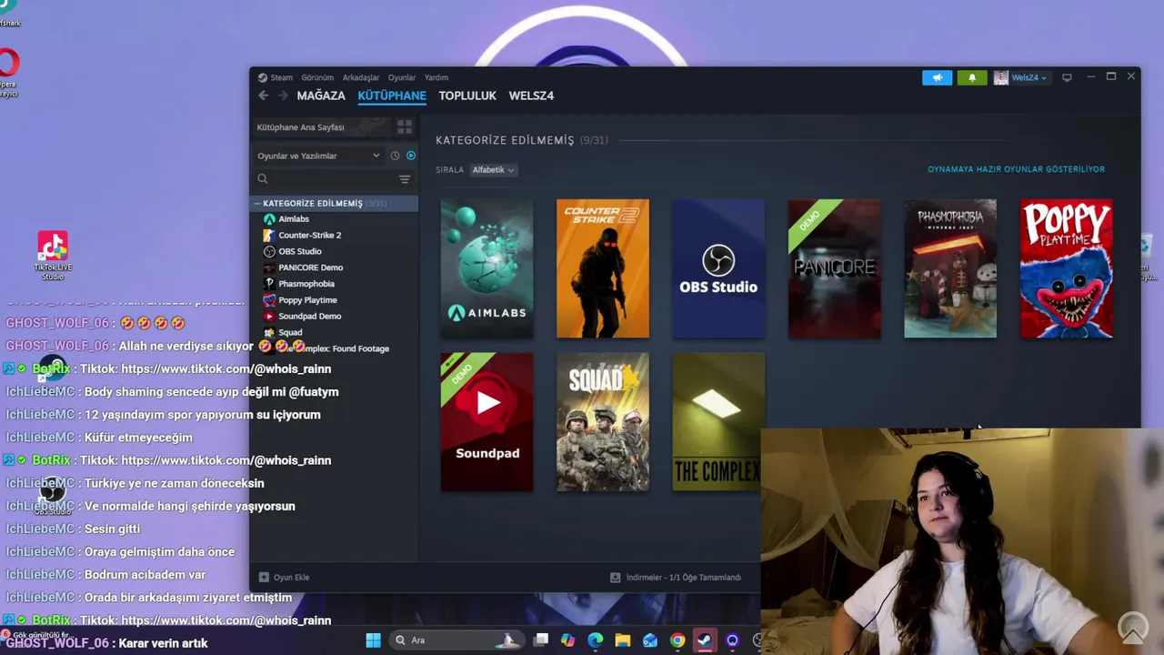Click the magnifier icon in library search
This screenshot has height=655, width=1164.
[263, 179]
